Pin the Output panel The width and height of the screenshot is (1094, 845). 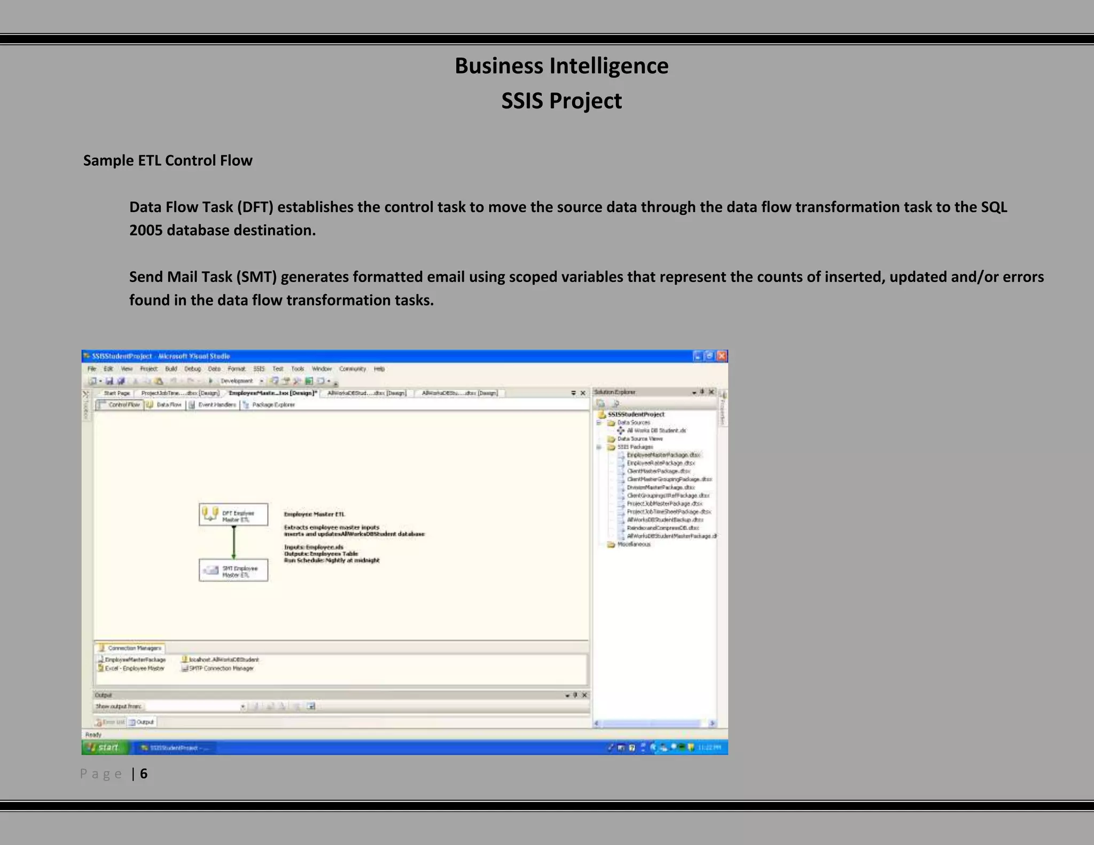click(575, 695)
